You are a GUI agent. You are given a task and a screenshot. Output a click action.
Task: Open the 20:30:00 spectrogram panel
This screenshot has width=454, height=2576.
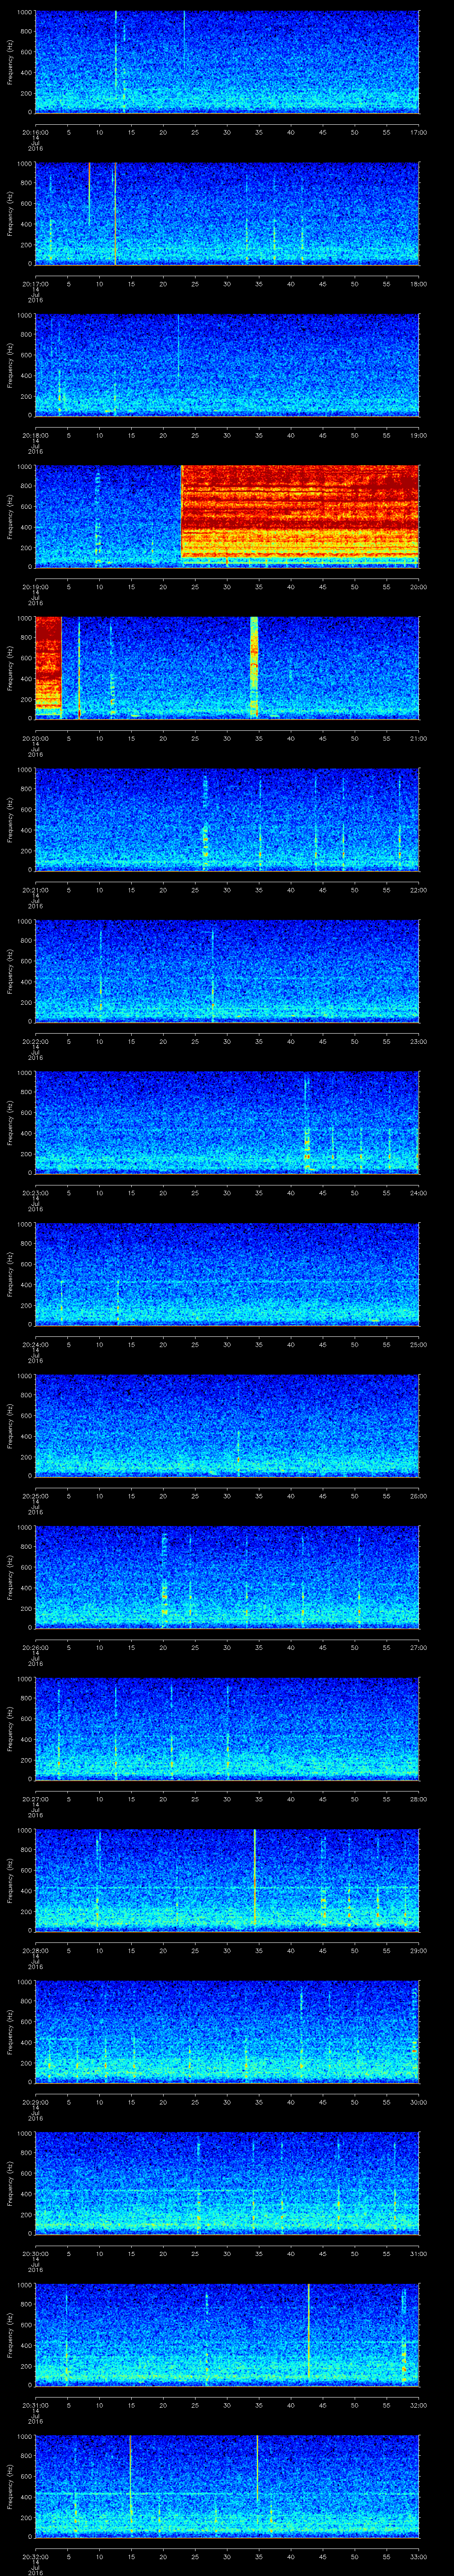click(227, 2183)
